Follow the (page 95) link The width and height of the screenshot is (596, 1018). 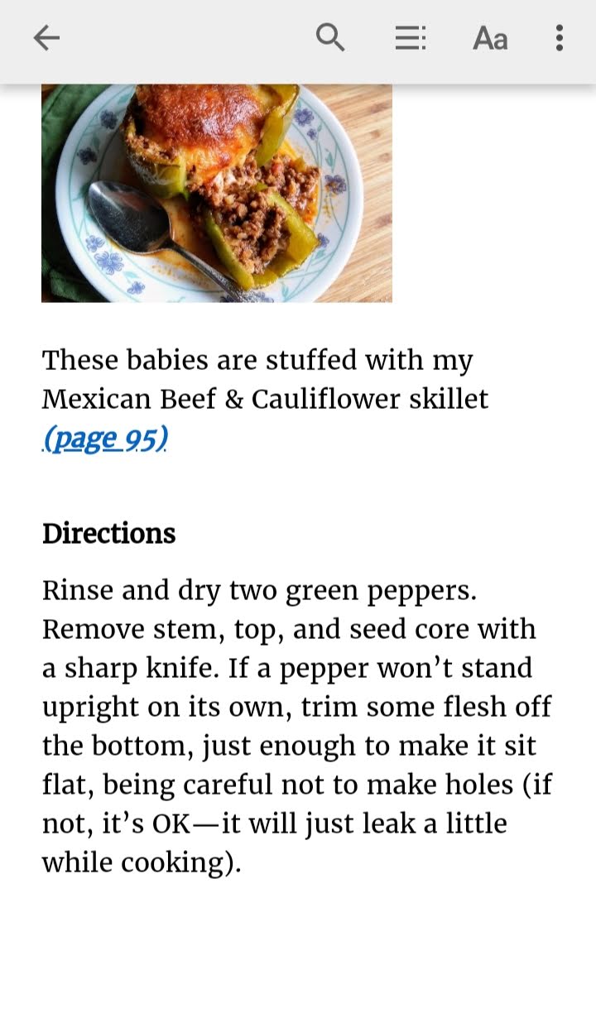point(105,438)
